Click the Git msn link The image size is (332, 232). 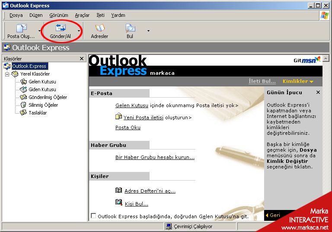tap(307, 60)
